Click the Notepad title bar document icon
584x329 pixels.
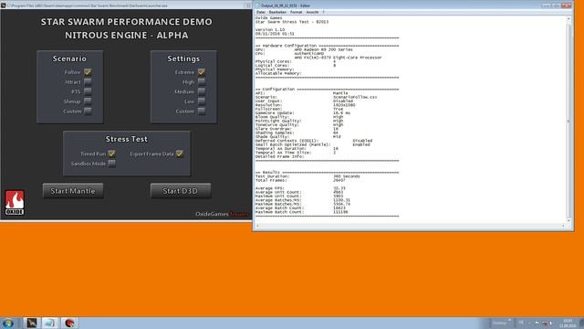(257, 5)
